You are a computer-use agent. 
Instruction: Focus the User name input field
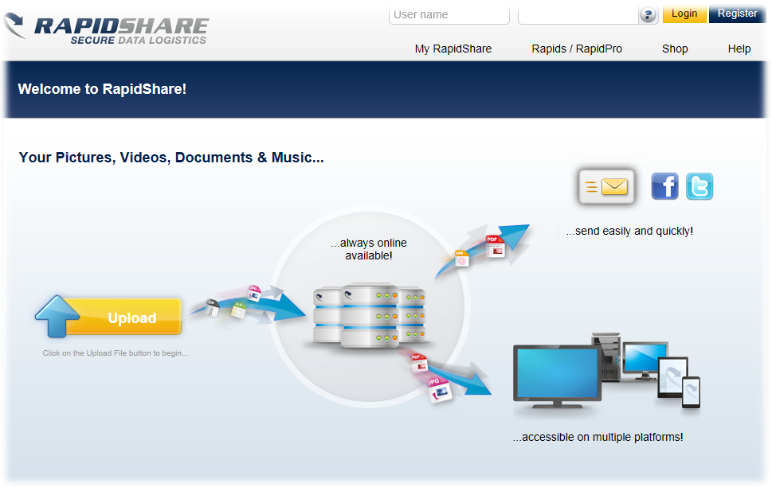click(449, 15)
